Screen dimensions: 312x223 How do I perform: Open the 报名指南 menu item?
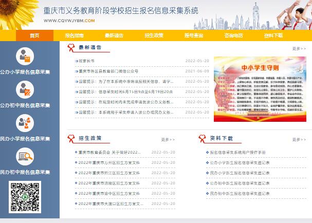74,35
